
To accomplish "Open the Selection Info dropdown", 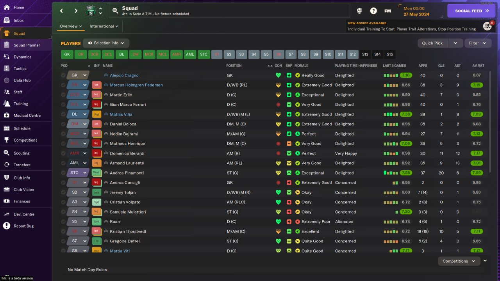I will 106,43.
